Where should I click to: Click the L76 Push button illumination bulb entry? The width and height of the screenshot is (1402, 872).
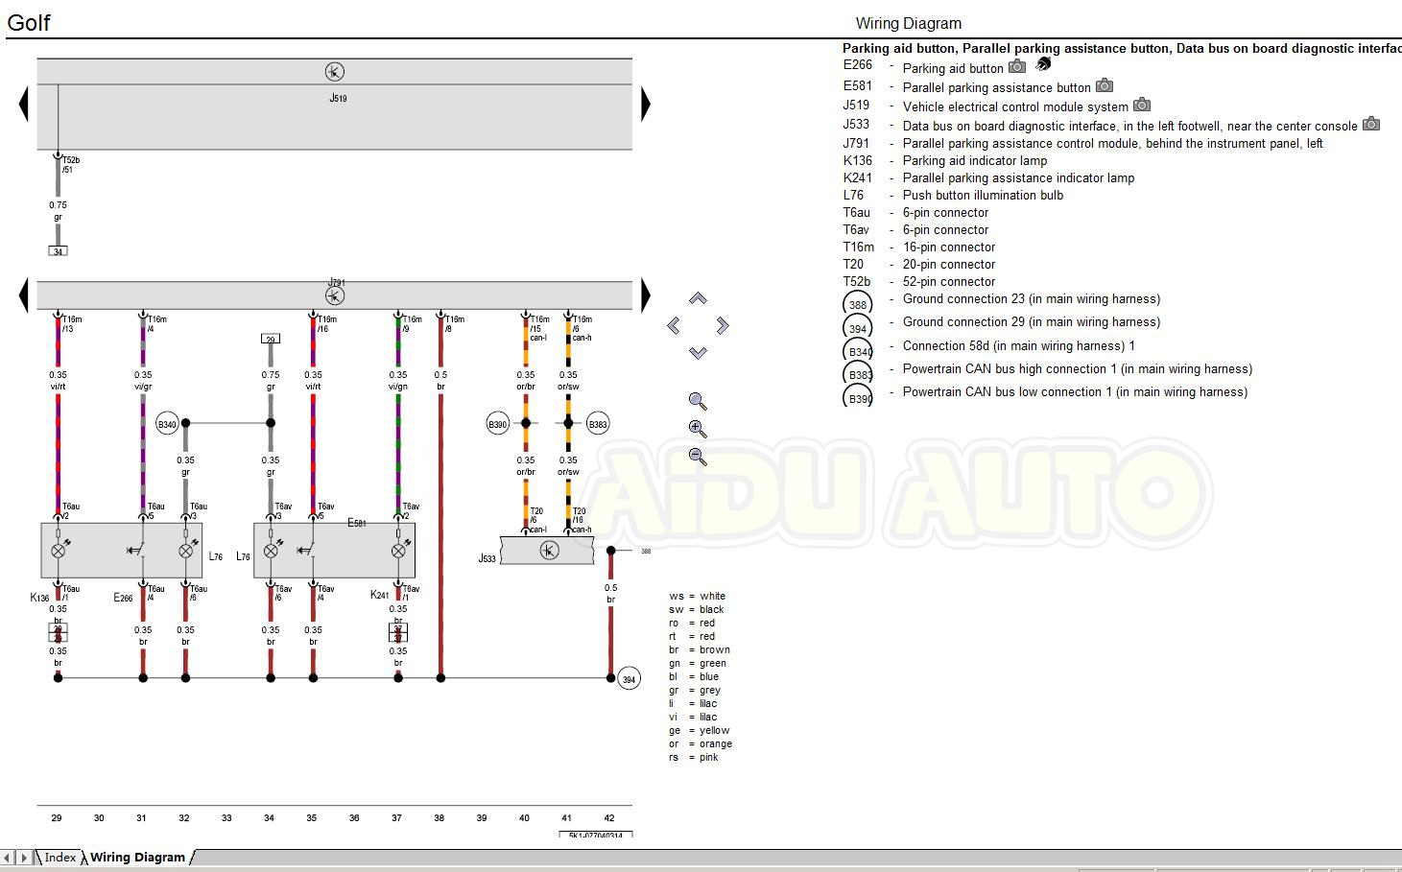click(x=953, y=195)
